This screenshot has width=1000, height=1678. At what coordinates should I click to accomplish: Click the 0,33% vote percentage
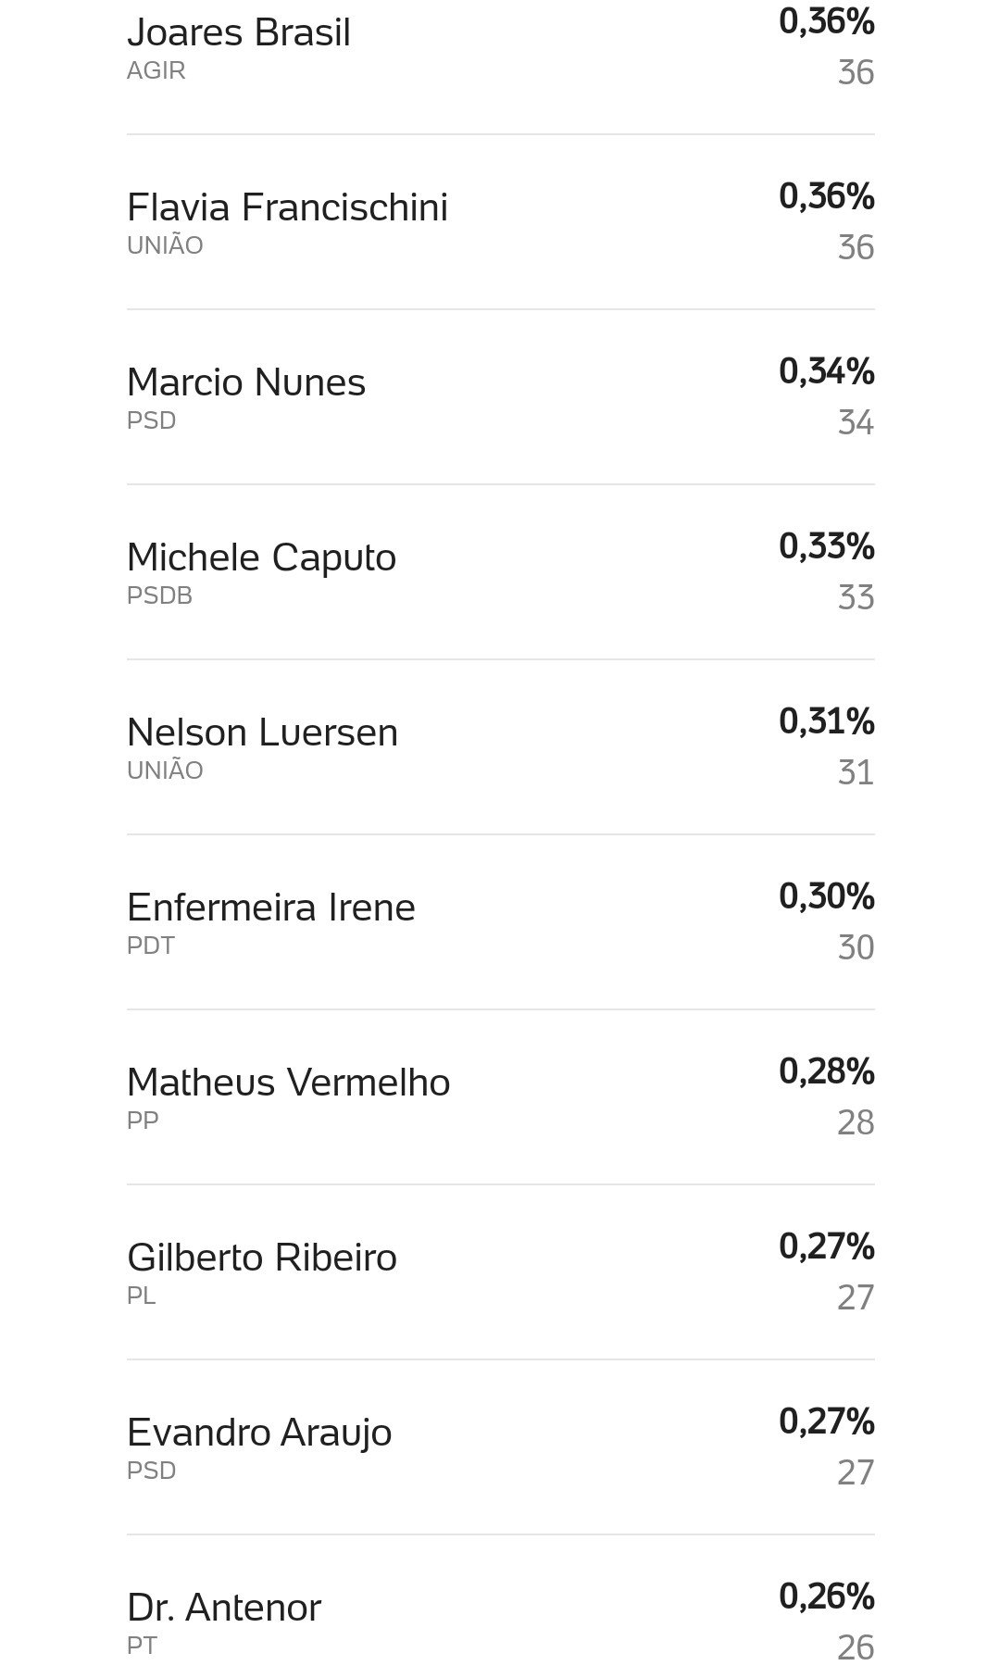(827, 546)
